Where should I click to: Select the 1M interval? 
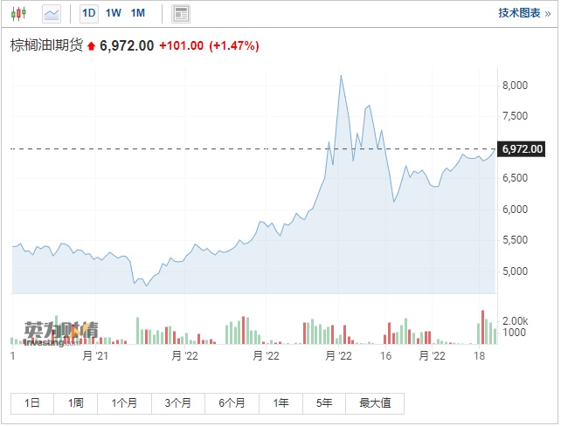tap(138, 13)
